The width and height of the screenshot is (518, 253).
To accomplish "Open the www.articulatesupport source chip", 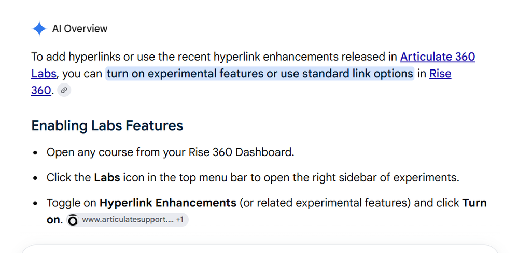I will 128,220.
